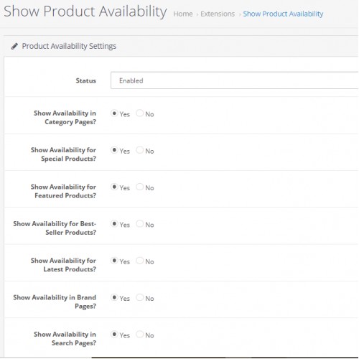Open the Status dropdown showing Enabled
The width and height of the screenshot is (359, 359).
pos(235,80)
